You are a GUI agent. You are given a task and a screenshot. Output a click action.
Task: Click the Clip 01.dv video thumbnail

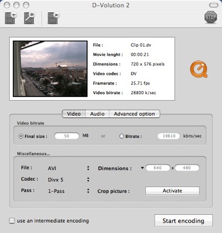(x=50, y=69)
